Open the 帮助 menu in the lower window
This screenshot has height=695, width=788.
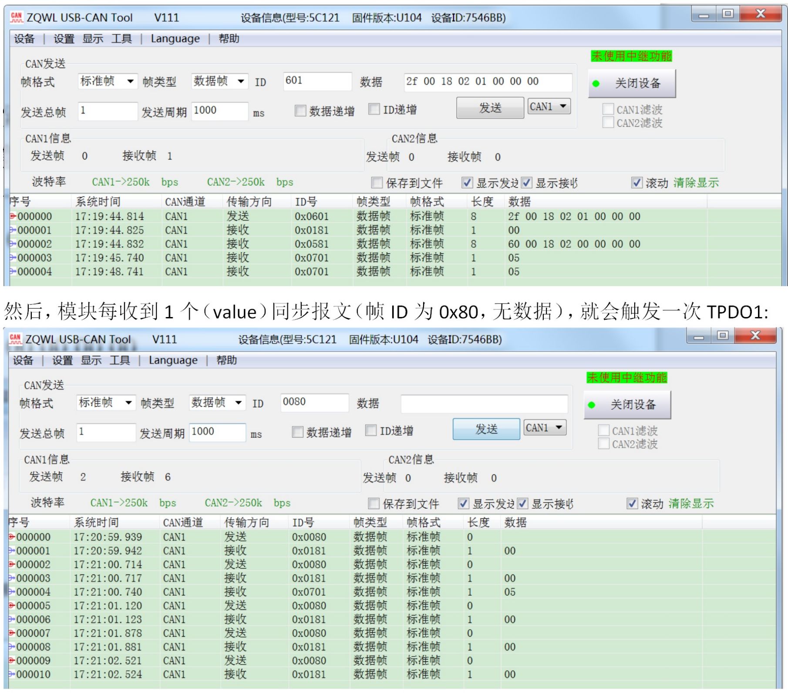tap(226, 360)
